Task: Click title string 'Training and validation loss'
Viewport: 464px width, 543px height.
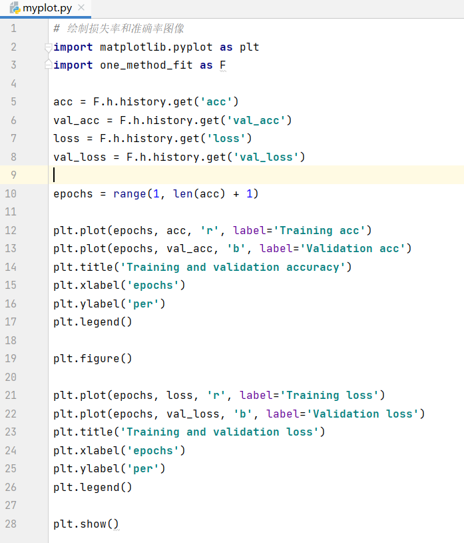Action: pyautogui.click(x=220, y=432)
